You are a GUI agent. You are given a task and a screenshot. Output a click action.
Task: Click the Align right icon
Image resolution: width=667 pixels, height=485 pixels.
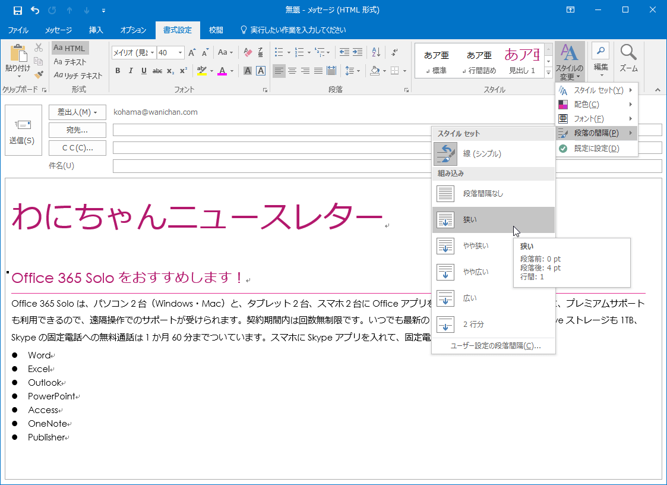click(305, 71)
